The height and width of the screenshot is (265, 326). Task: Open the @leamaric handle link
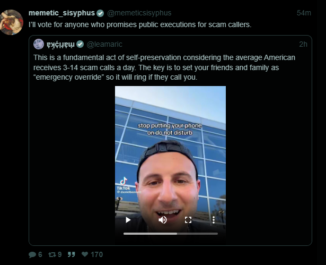tap(104, 44)
